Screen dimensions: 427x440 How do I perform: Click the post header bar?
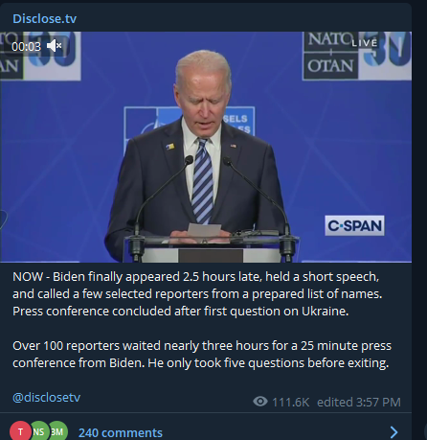pos(206,17)
